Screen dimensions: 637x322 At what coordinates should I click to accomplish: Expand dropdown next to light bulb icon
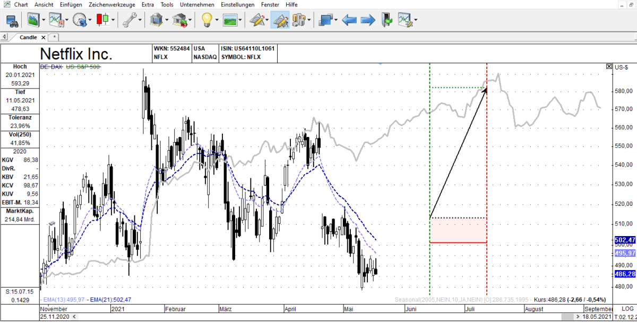[x=217, y=21]
